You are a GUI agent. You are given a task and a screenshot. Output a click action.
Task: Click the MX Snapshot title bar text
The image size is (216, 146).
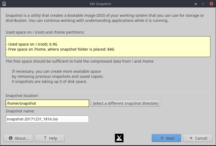coord(100,4)
